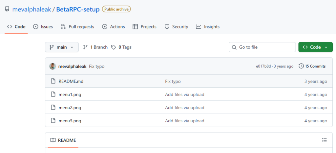Click mevalphaleak's avatar in commit row
This screenshot has width=336, height=153.
click(x=52, y=66)
